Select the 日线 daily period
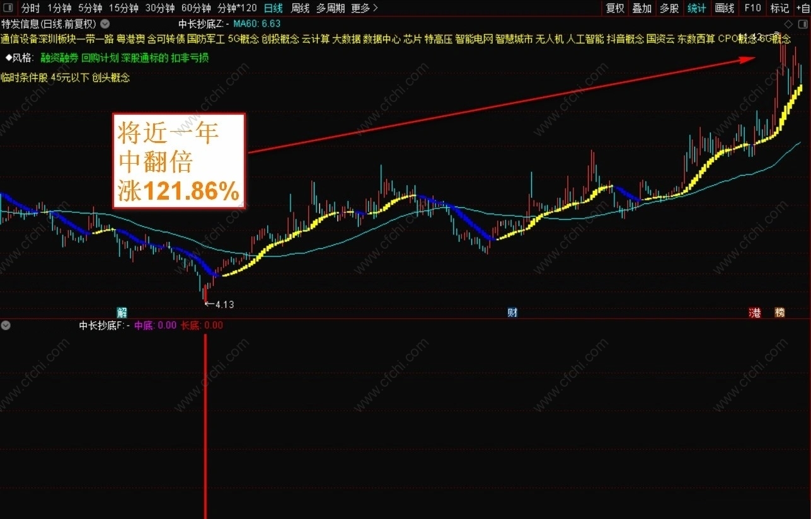This screenshot has height=519, width=811. tap(273, 8)
